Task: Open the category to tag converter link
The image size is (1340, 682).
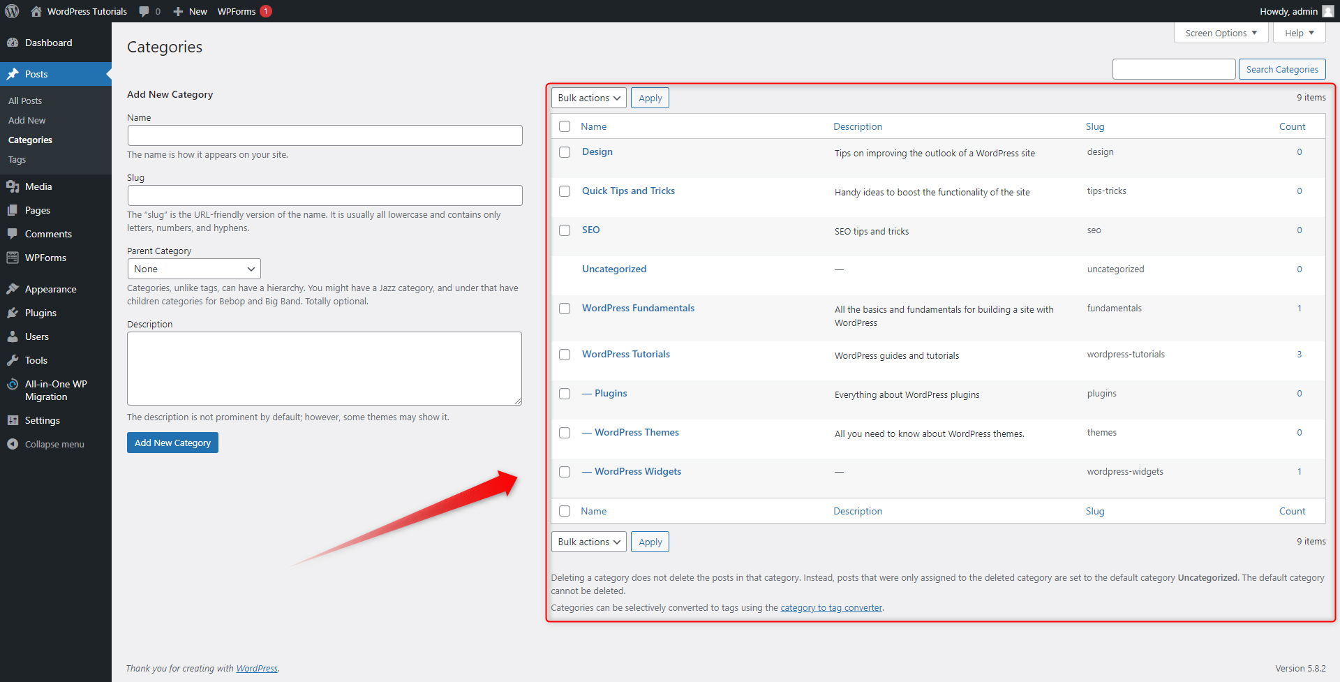Action: tap(831, 607)
